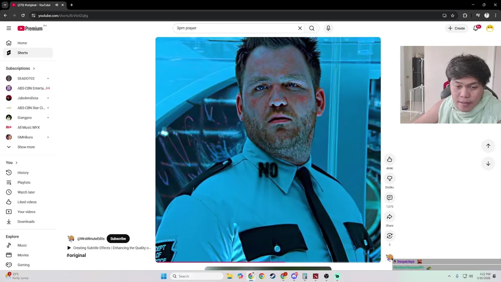Expand Show more subscriptions

point(27,147)
